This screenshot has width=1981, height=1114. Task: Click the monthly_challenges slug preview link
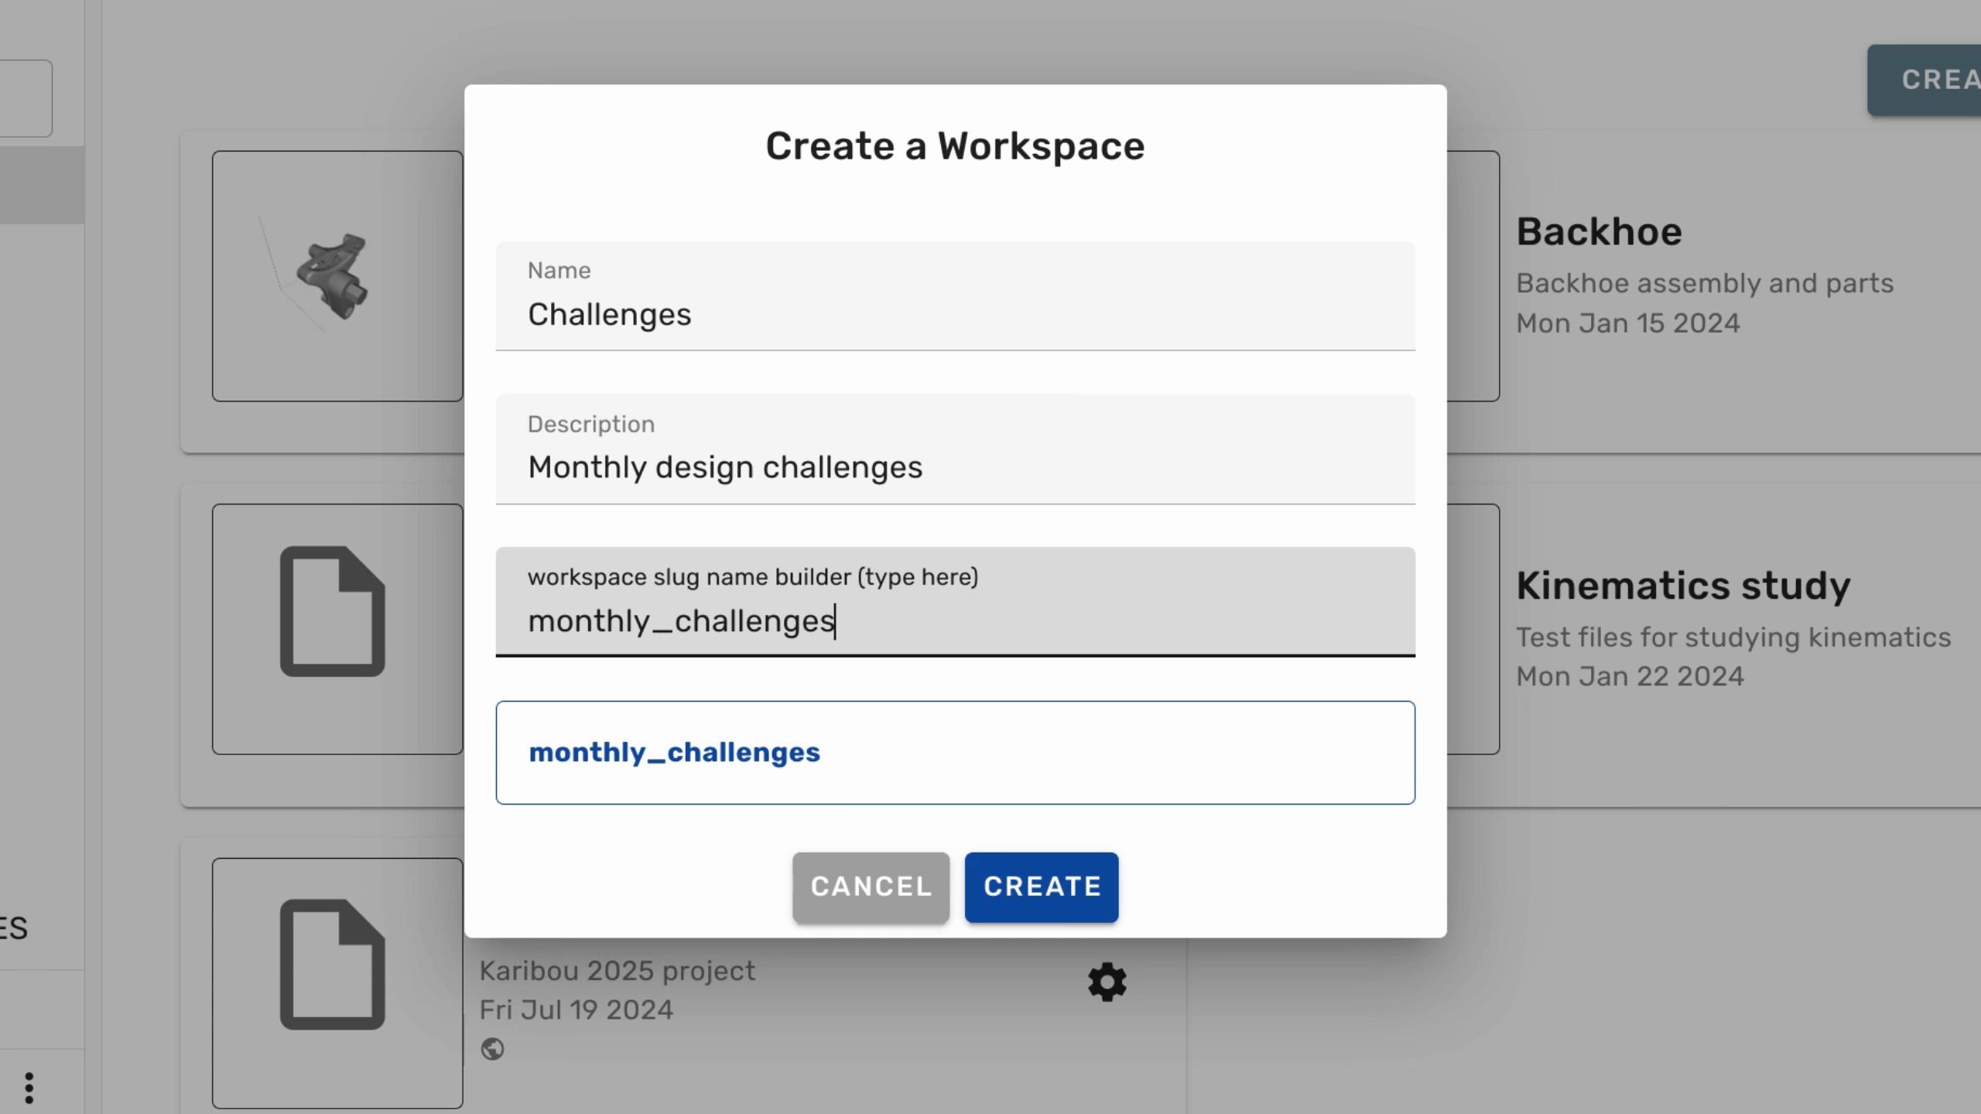tap(674, 752)
